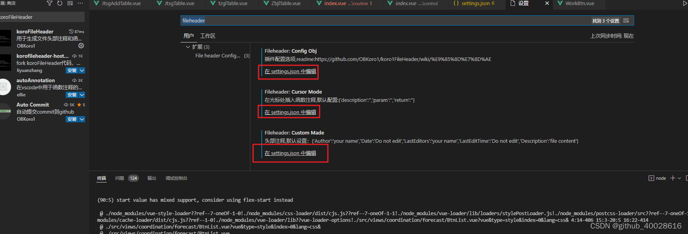This screenshot has height=234, width=688.
Task: Open the 问题 problems panel tab
Action: pos(120,178)
